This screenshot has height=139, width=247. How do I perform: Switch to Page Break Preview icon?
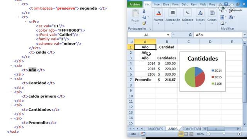pos(191,134)
